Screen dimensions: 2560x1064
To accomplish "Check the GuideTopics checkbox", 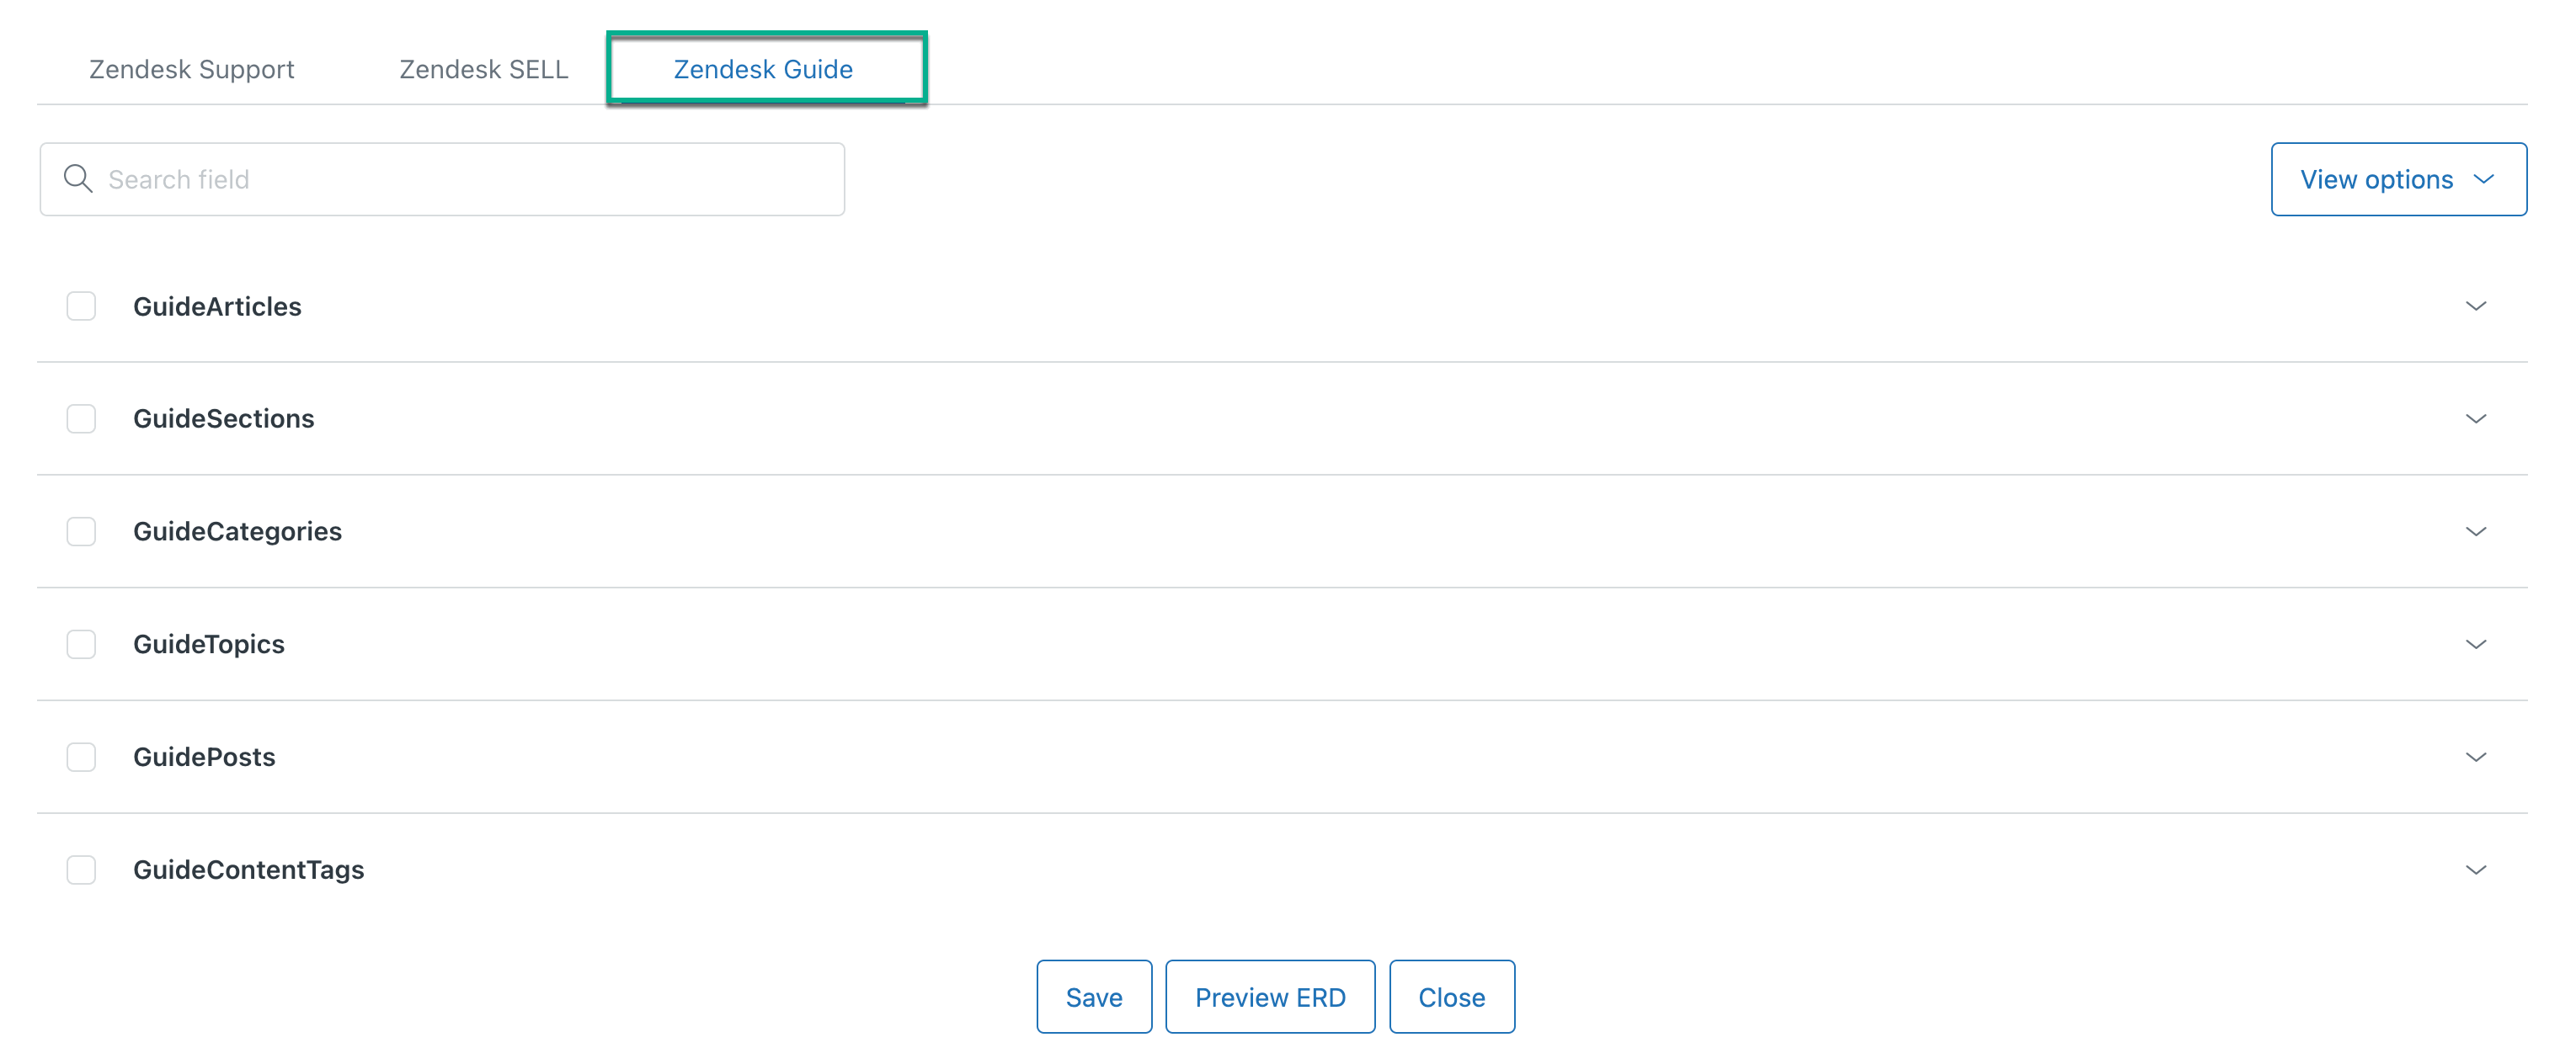I will tap(81, 644).
